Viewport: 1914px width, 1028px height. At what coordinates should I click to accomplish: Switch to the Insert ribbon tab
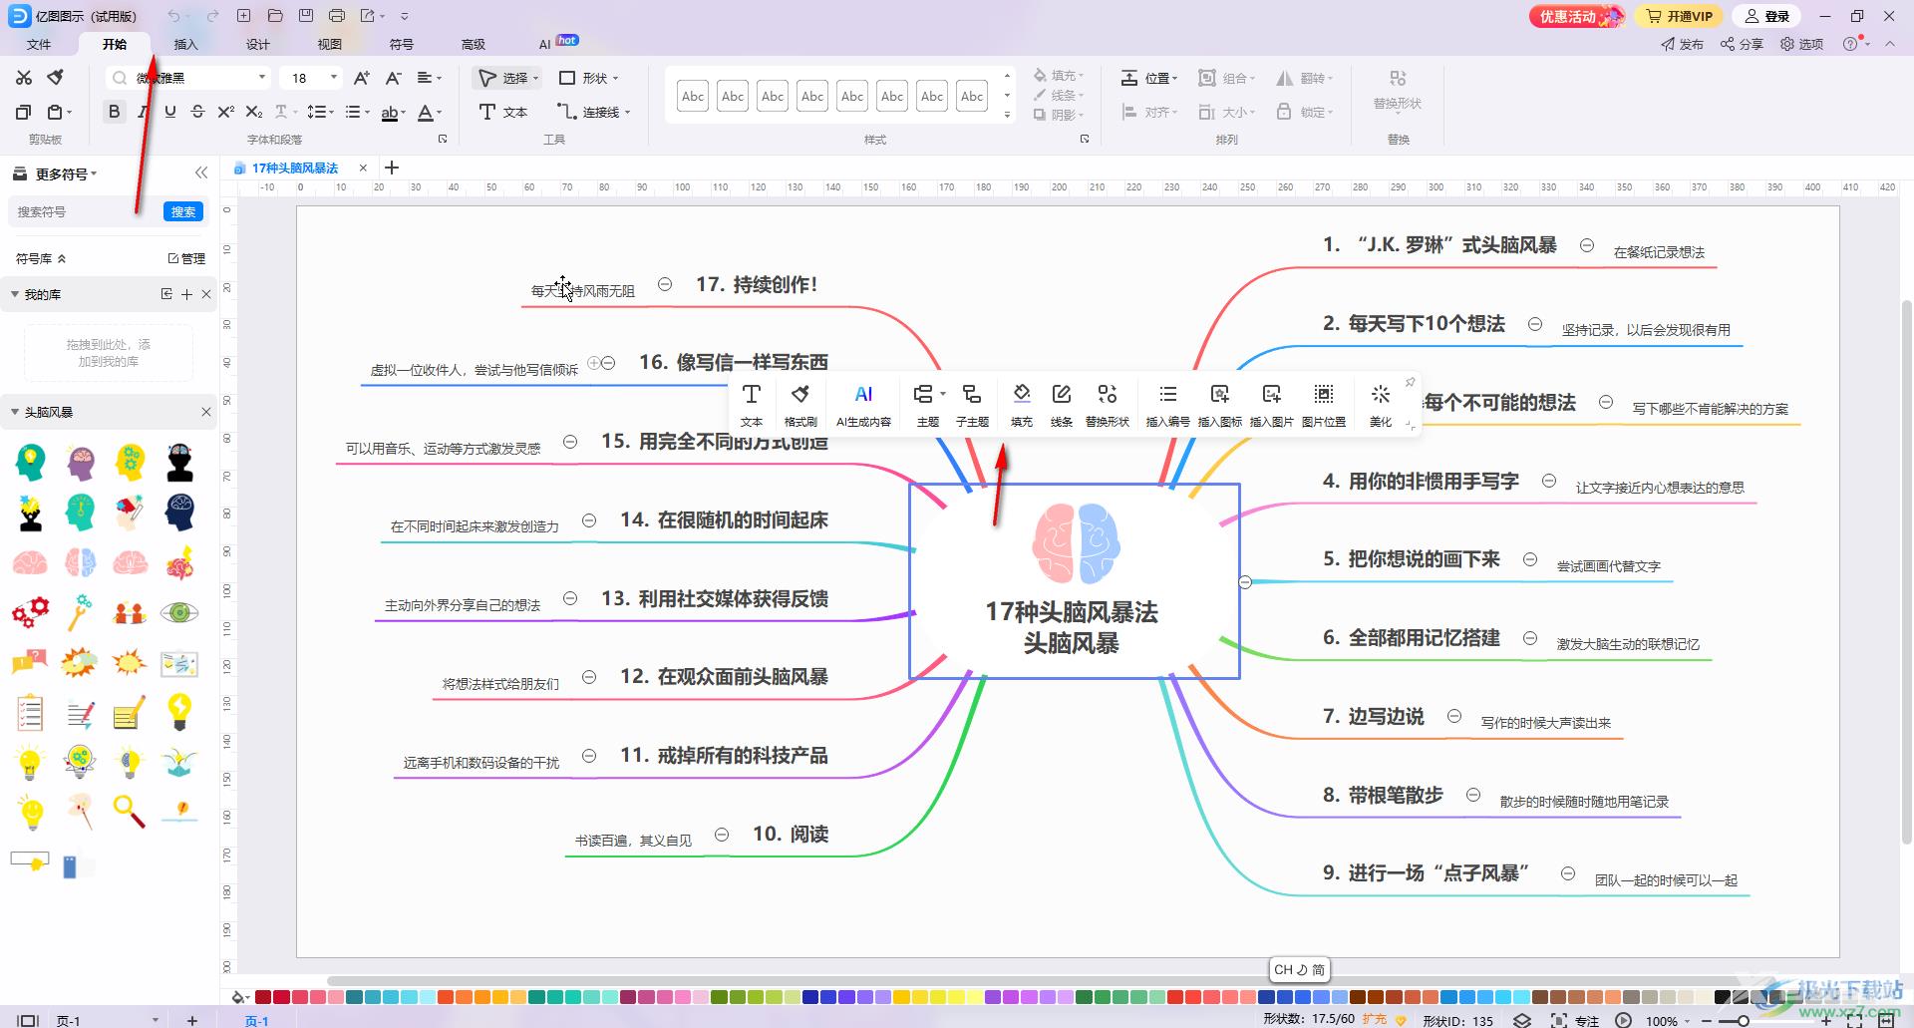click(x=186, y=44)
